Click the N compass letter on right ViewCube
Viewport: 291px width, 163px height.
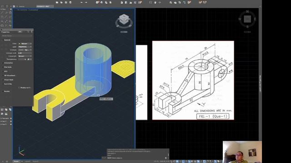tap(247, 11)
